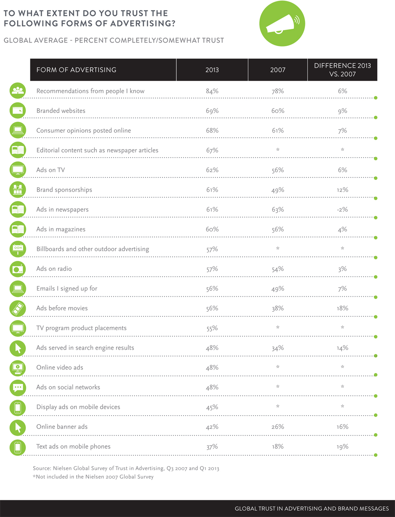
Task: Click the phone icon for Text ads on mobile phones
Action: tap(18, 447)
